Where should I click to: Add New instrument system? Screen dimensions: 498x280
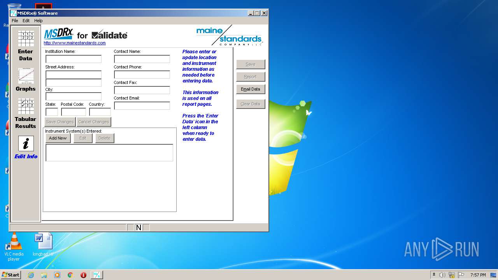(58, 138)
